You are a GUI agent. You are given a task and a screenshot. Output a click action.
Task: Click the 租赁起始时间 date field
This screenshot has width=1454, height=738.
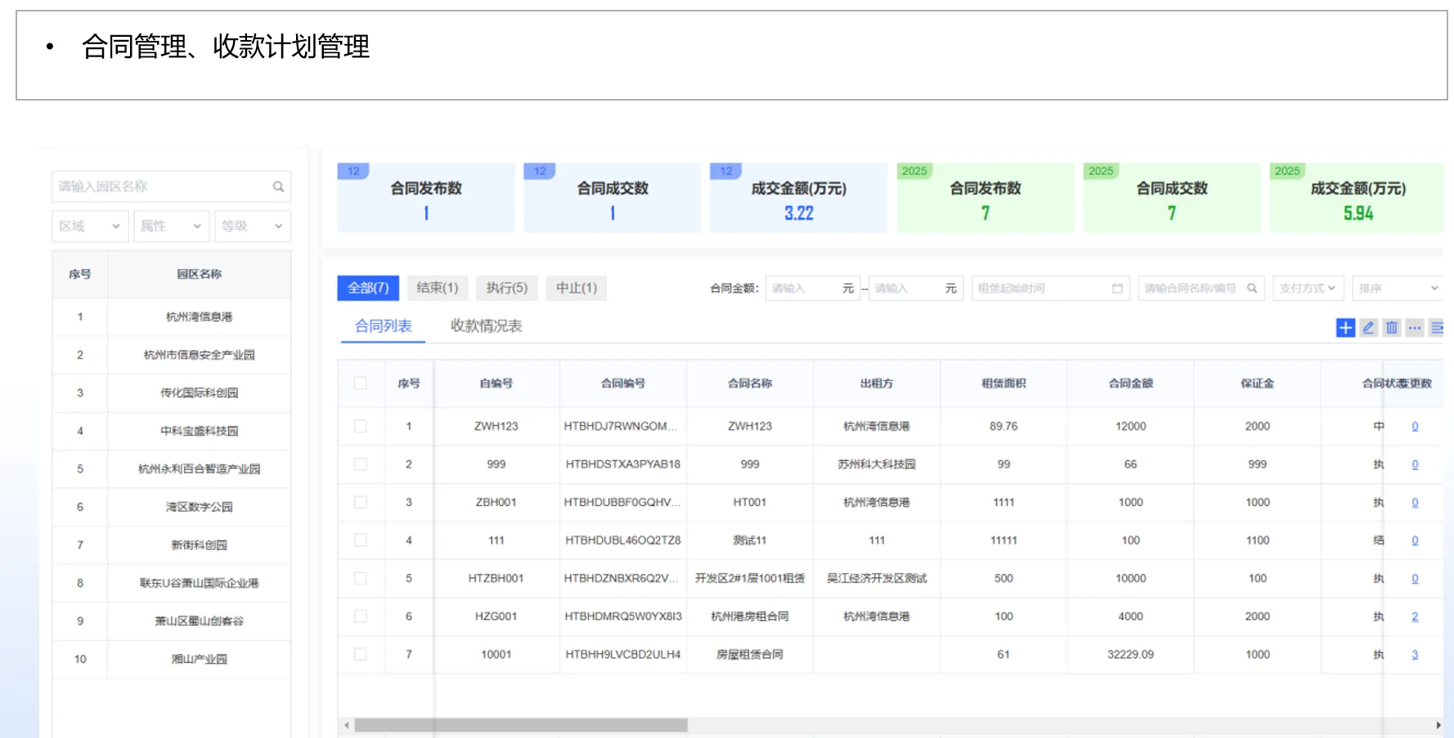point(1051,288)
